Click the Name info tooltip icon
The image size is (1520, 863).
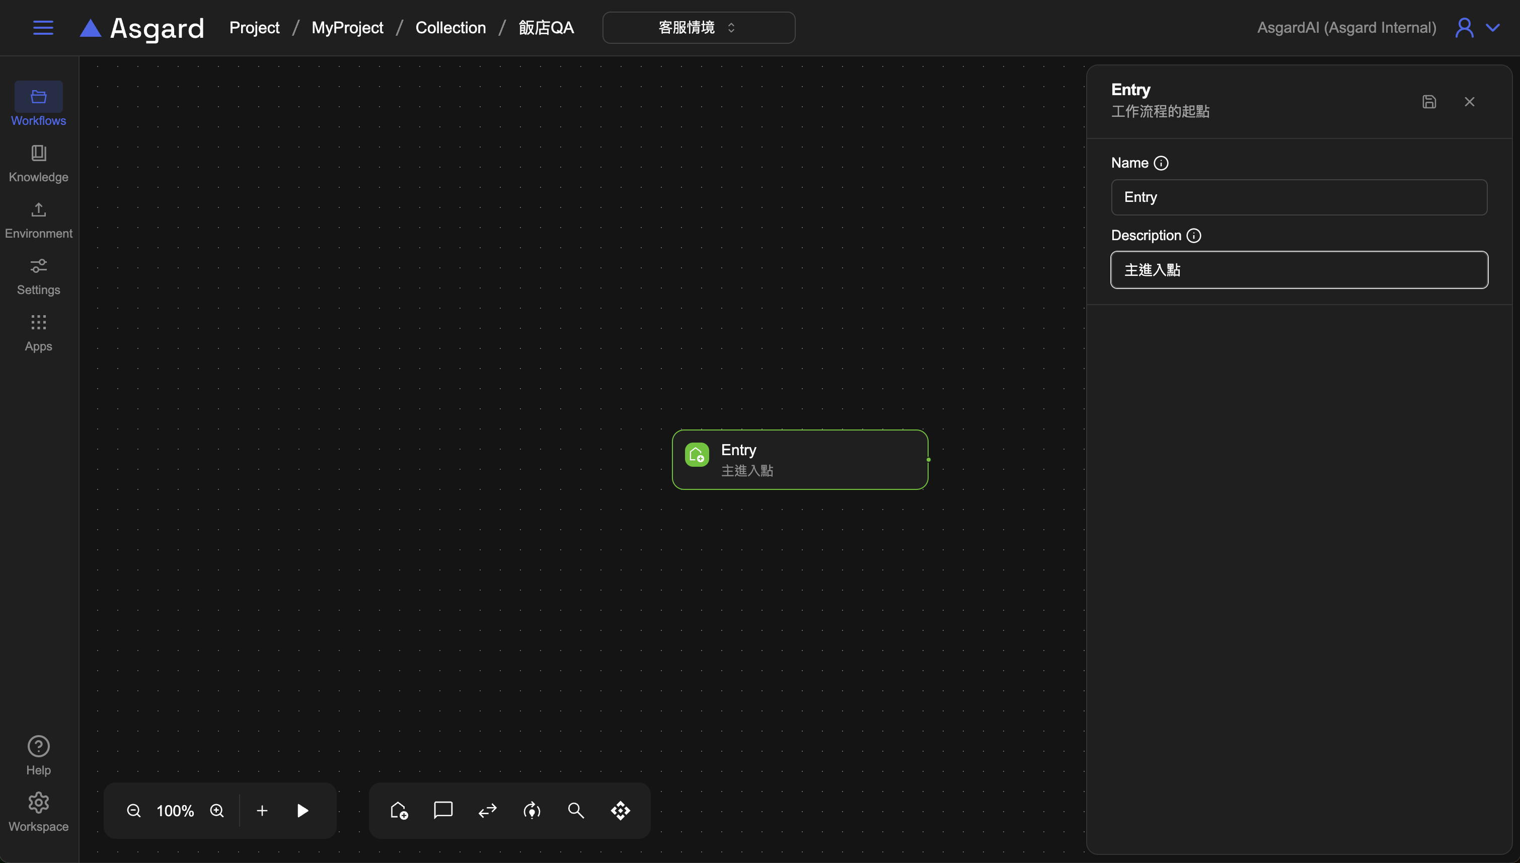coord(1161,163)
